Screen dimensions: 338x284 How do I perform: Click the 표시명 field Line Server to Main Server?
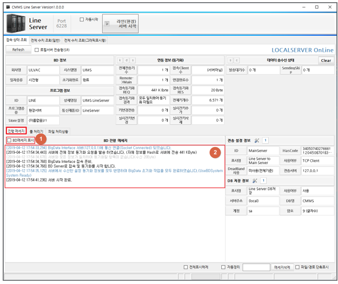(263, 161)
